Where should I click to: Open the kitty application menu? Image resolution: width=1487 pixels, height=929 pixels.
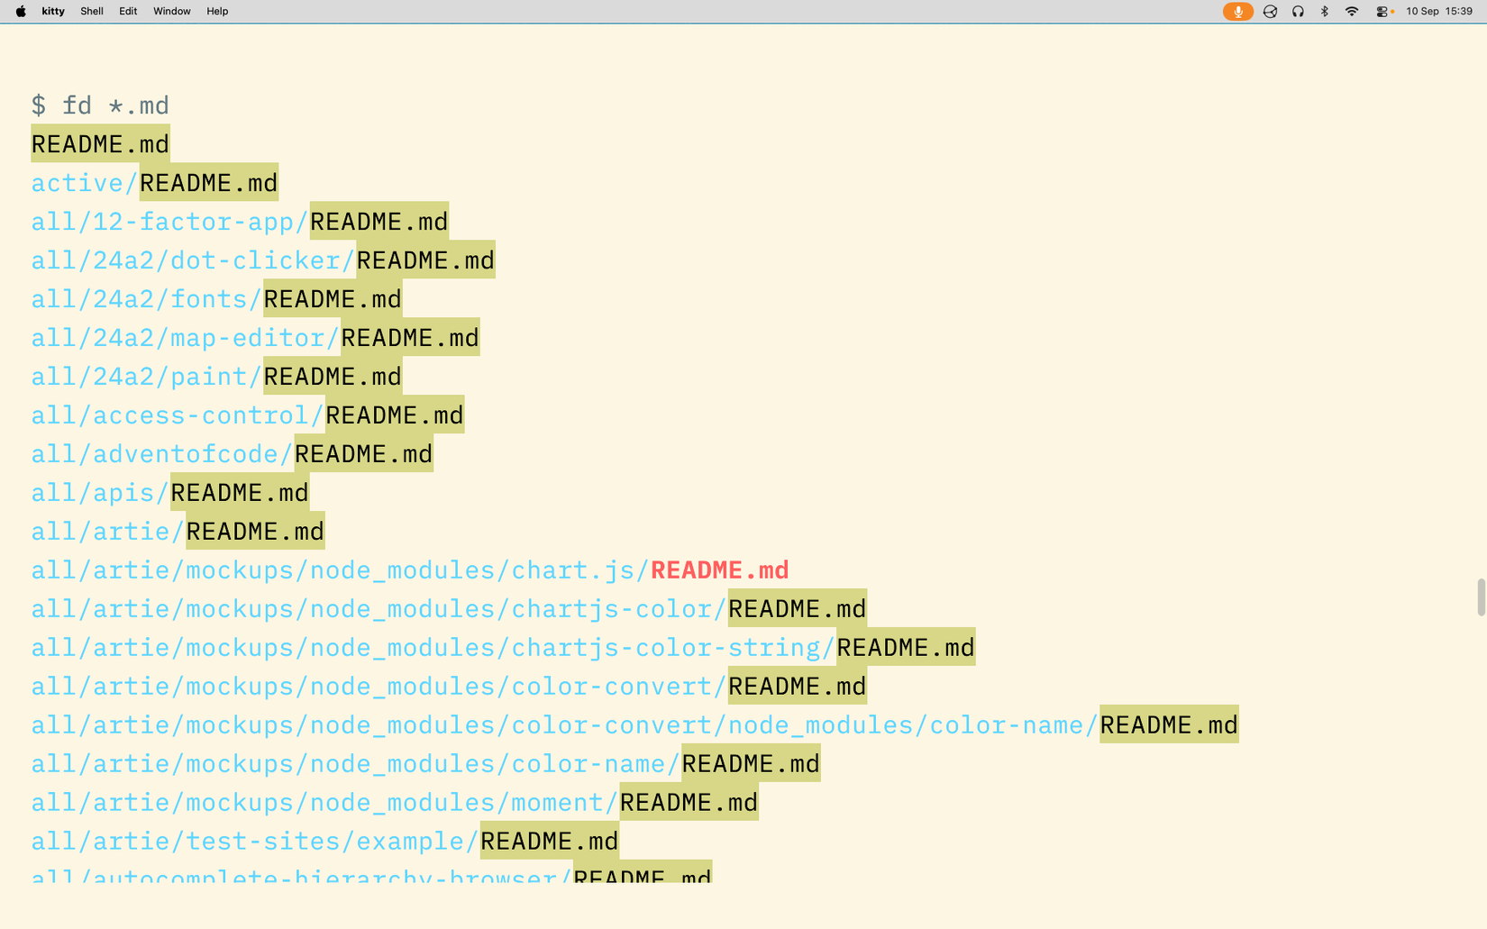tap(53, 11)
